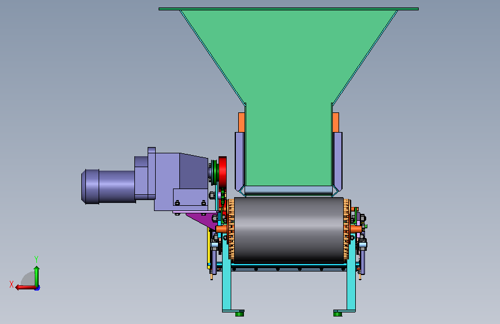Image resolution: width=500 pixels, height=324 pixels.
Task: Select the left green foot pad
Action: (x=239, y=314)
